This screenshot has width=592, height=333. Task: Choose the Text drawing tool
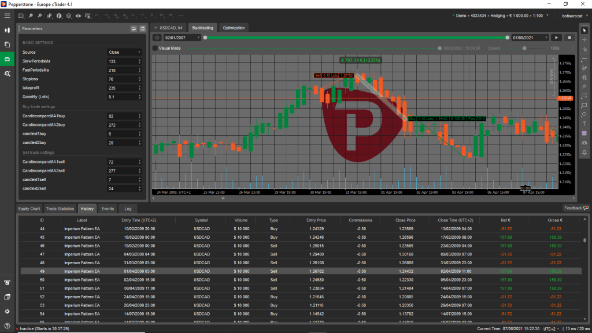coord(584,124)
